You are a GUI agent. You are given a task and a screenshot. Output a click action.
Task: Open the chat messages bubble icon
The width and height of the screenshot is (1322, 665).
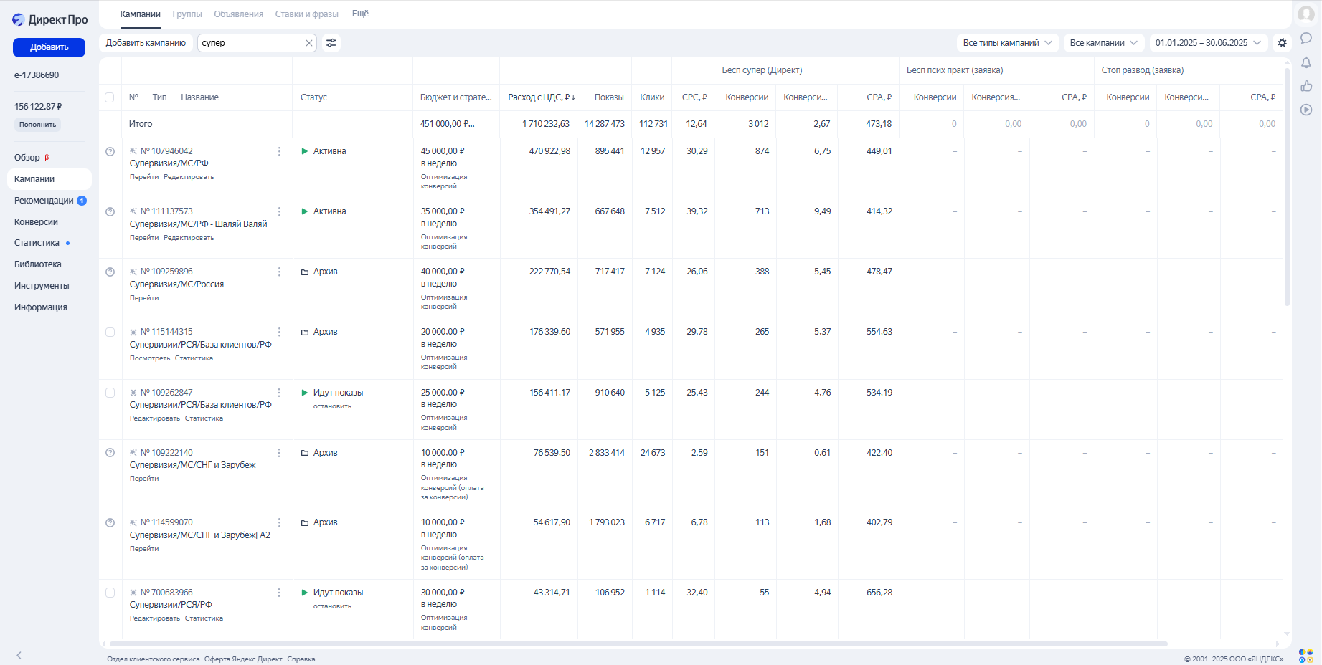point(1306,38)
